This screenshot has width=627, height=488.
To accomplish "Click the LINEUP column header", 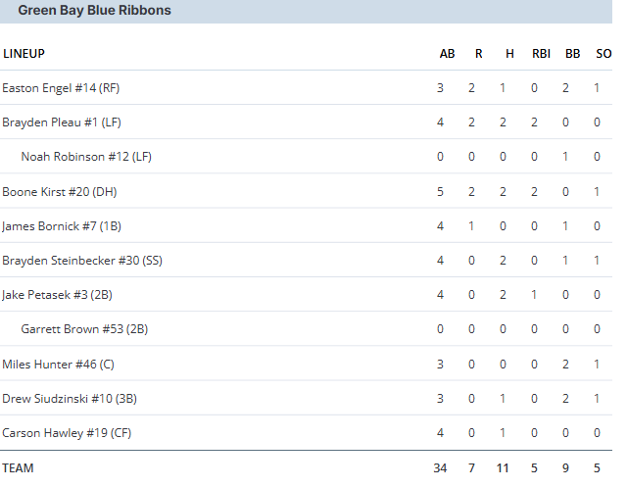I will 24,54.
